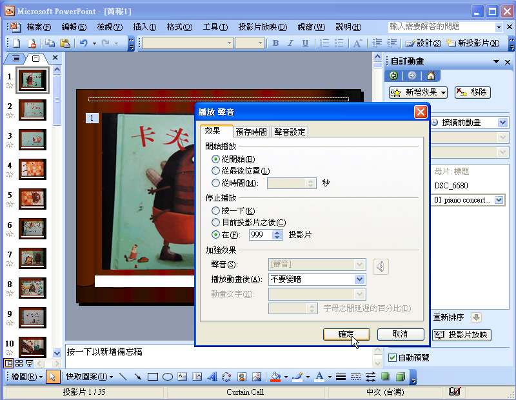This screenshot has width=516, height=400.
Task: Select the 從最後位置(L) radio button
Action: (x=215, y=171)
